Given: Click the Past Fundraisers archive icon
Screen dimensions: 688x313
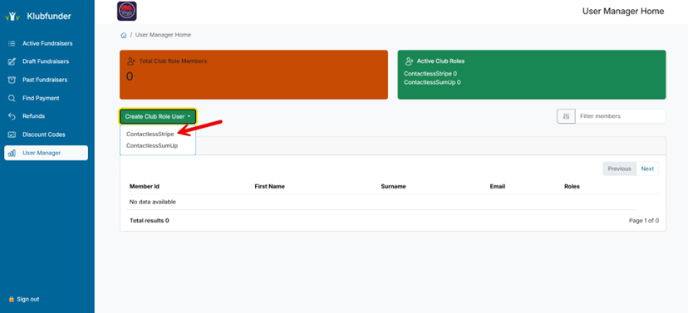Looking at the screenshot, I should (12, 80).
